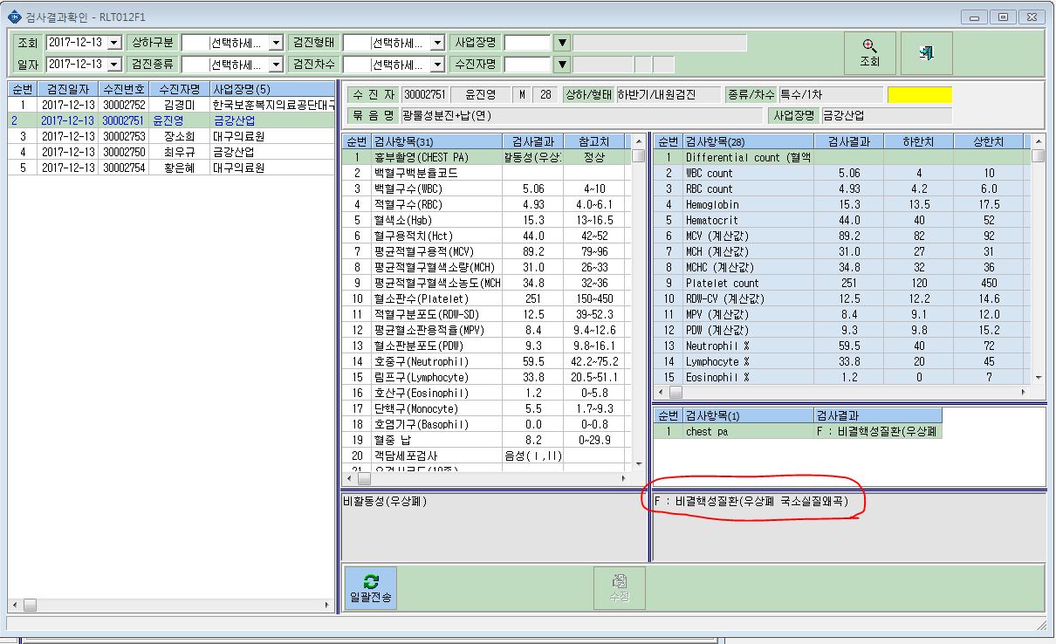Image resolution: width=1056 pixels, height=644 pixels.
Task: Select patient row 김경미
Action: (x=172, y=105)
